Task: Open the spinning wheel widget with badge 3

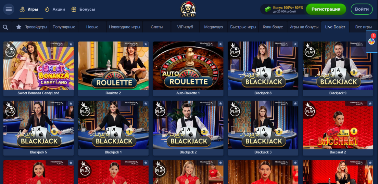Action: tap(371, 41)
